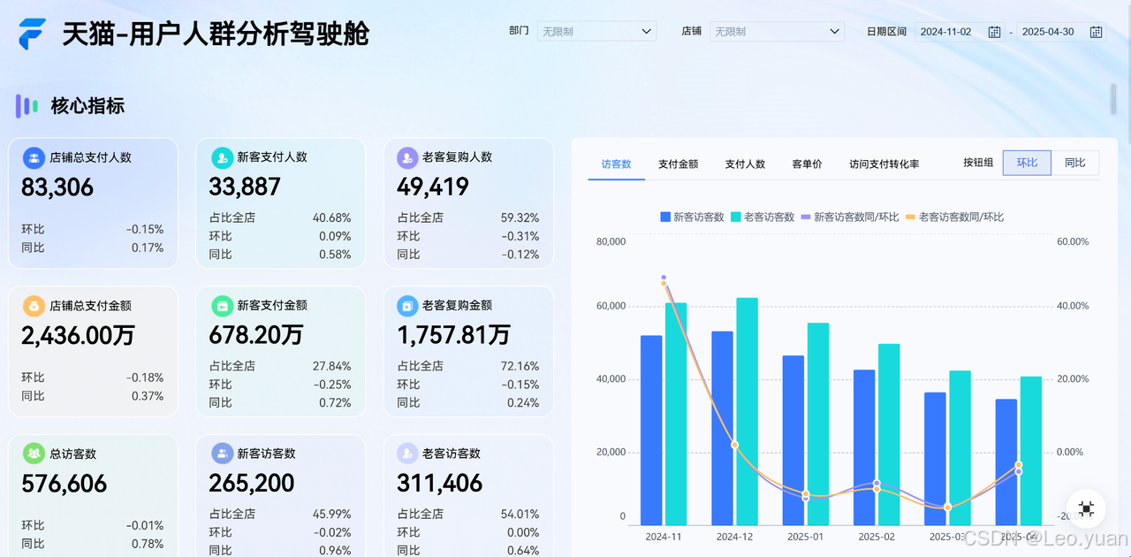
Task: Open the 店铺 dropdown
Action: [x=777, y=31]
